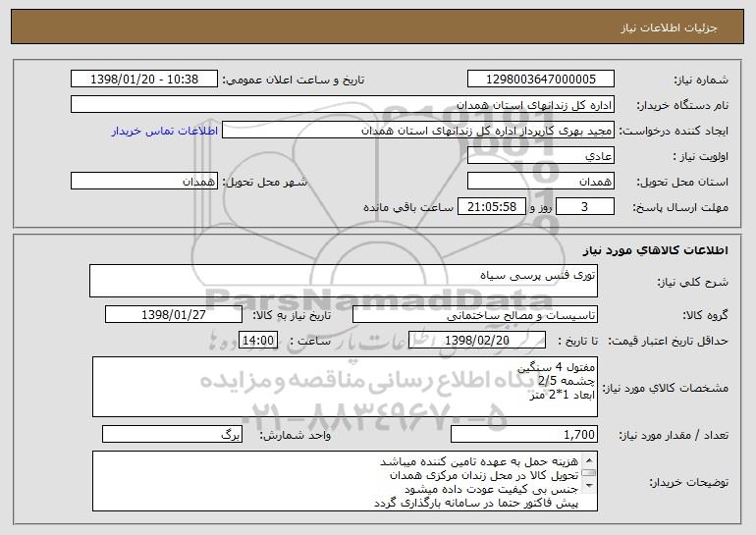
Task: Click the goods specifications text area
Action: click(345, 387)
